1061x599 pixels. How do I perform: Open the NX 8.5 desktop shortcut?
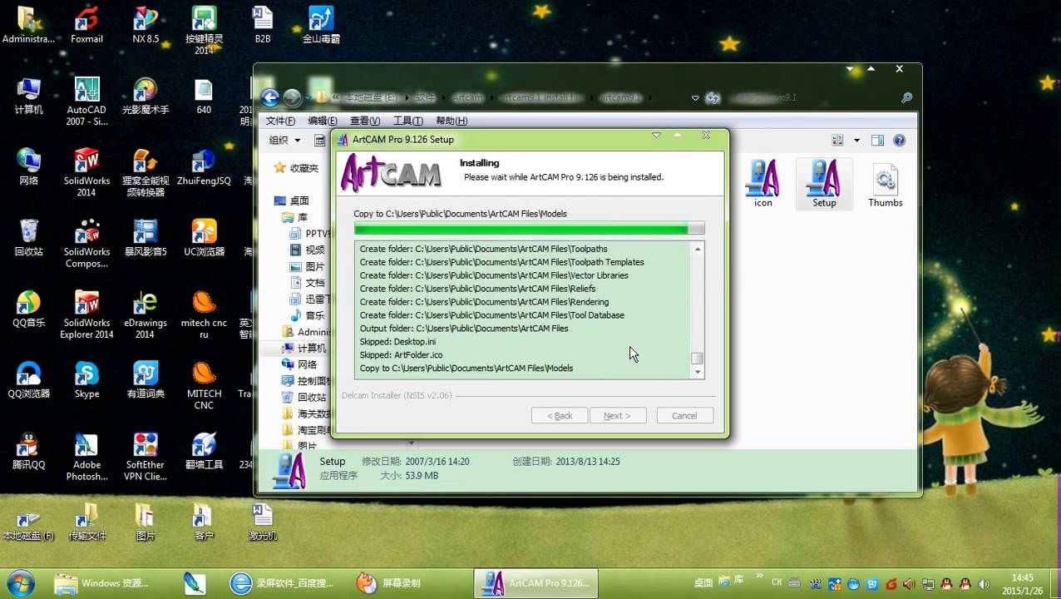tap(146, 25)
